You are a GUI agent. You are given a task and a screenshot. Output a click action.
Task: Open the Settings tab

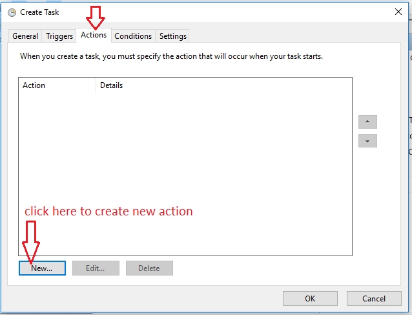click(172, 36)
